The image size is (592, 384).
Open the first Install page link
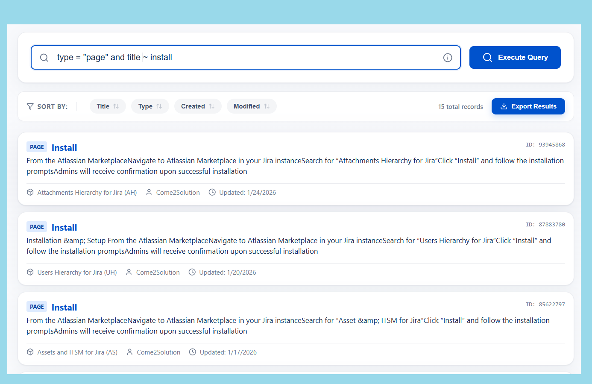coord(64,147)
